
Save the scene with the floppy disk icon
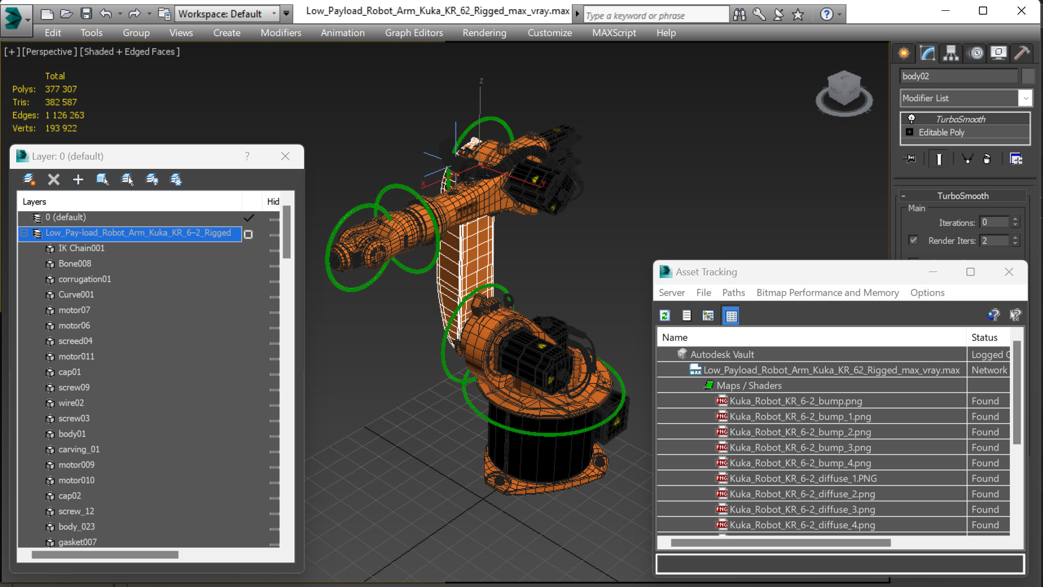tap(86, 14)
